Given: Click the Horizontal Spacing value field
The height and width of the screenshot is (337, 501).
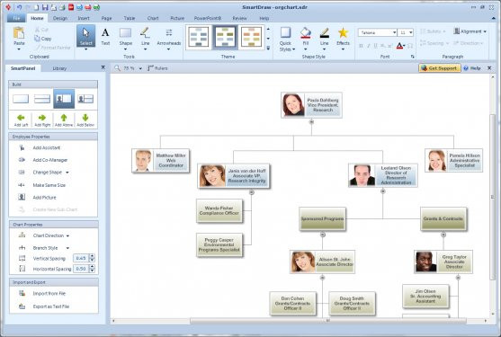Looking at the screenshot, I should [81, 269].
